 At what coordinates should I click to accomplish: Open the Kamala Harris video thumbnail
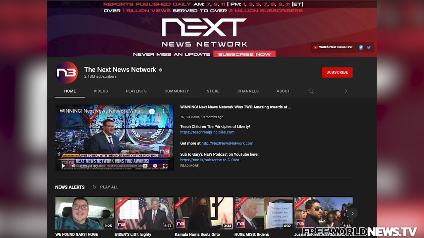204,213
